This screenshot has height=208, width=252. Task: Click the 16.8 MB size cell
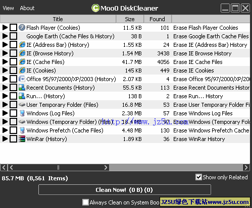(132, 105)
